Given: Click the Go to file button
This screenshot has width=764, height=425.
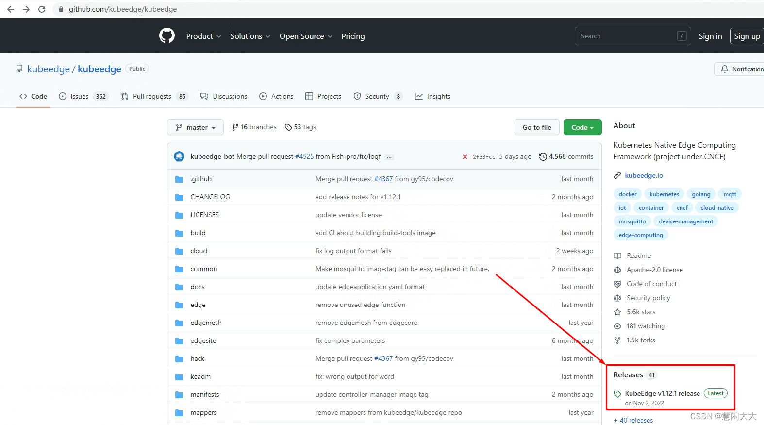Looking at the screenshot, I should [x=537, y=127].
